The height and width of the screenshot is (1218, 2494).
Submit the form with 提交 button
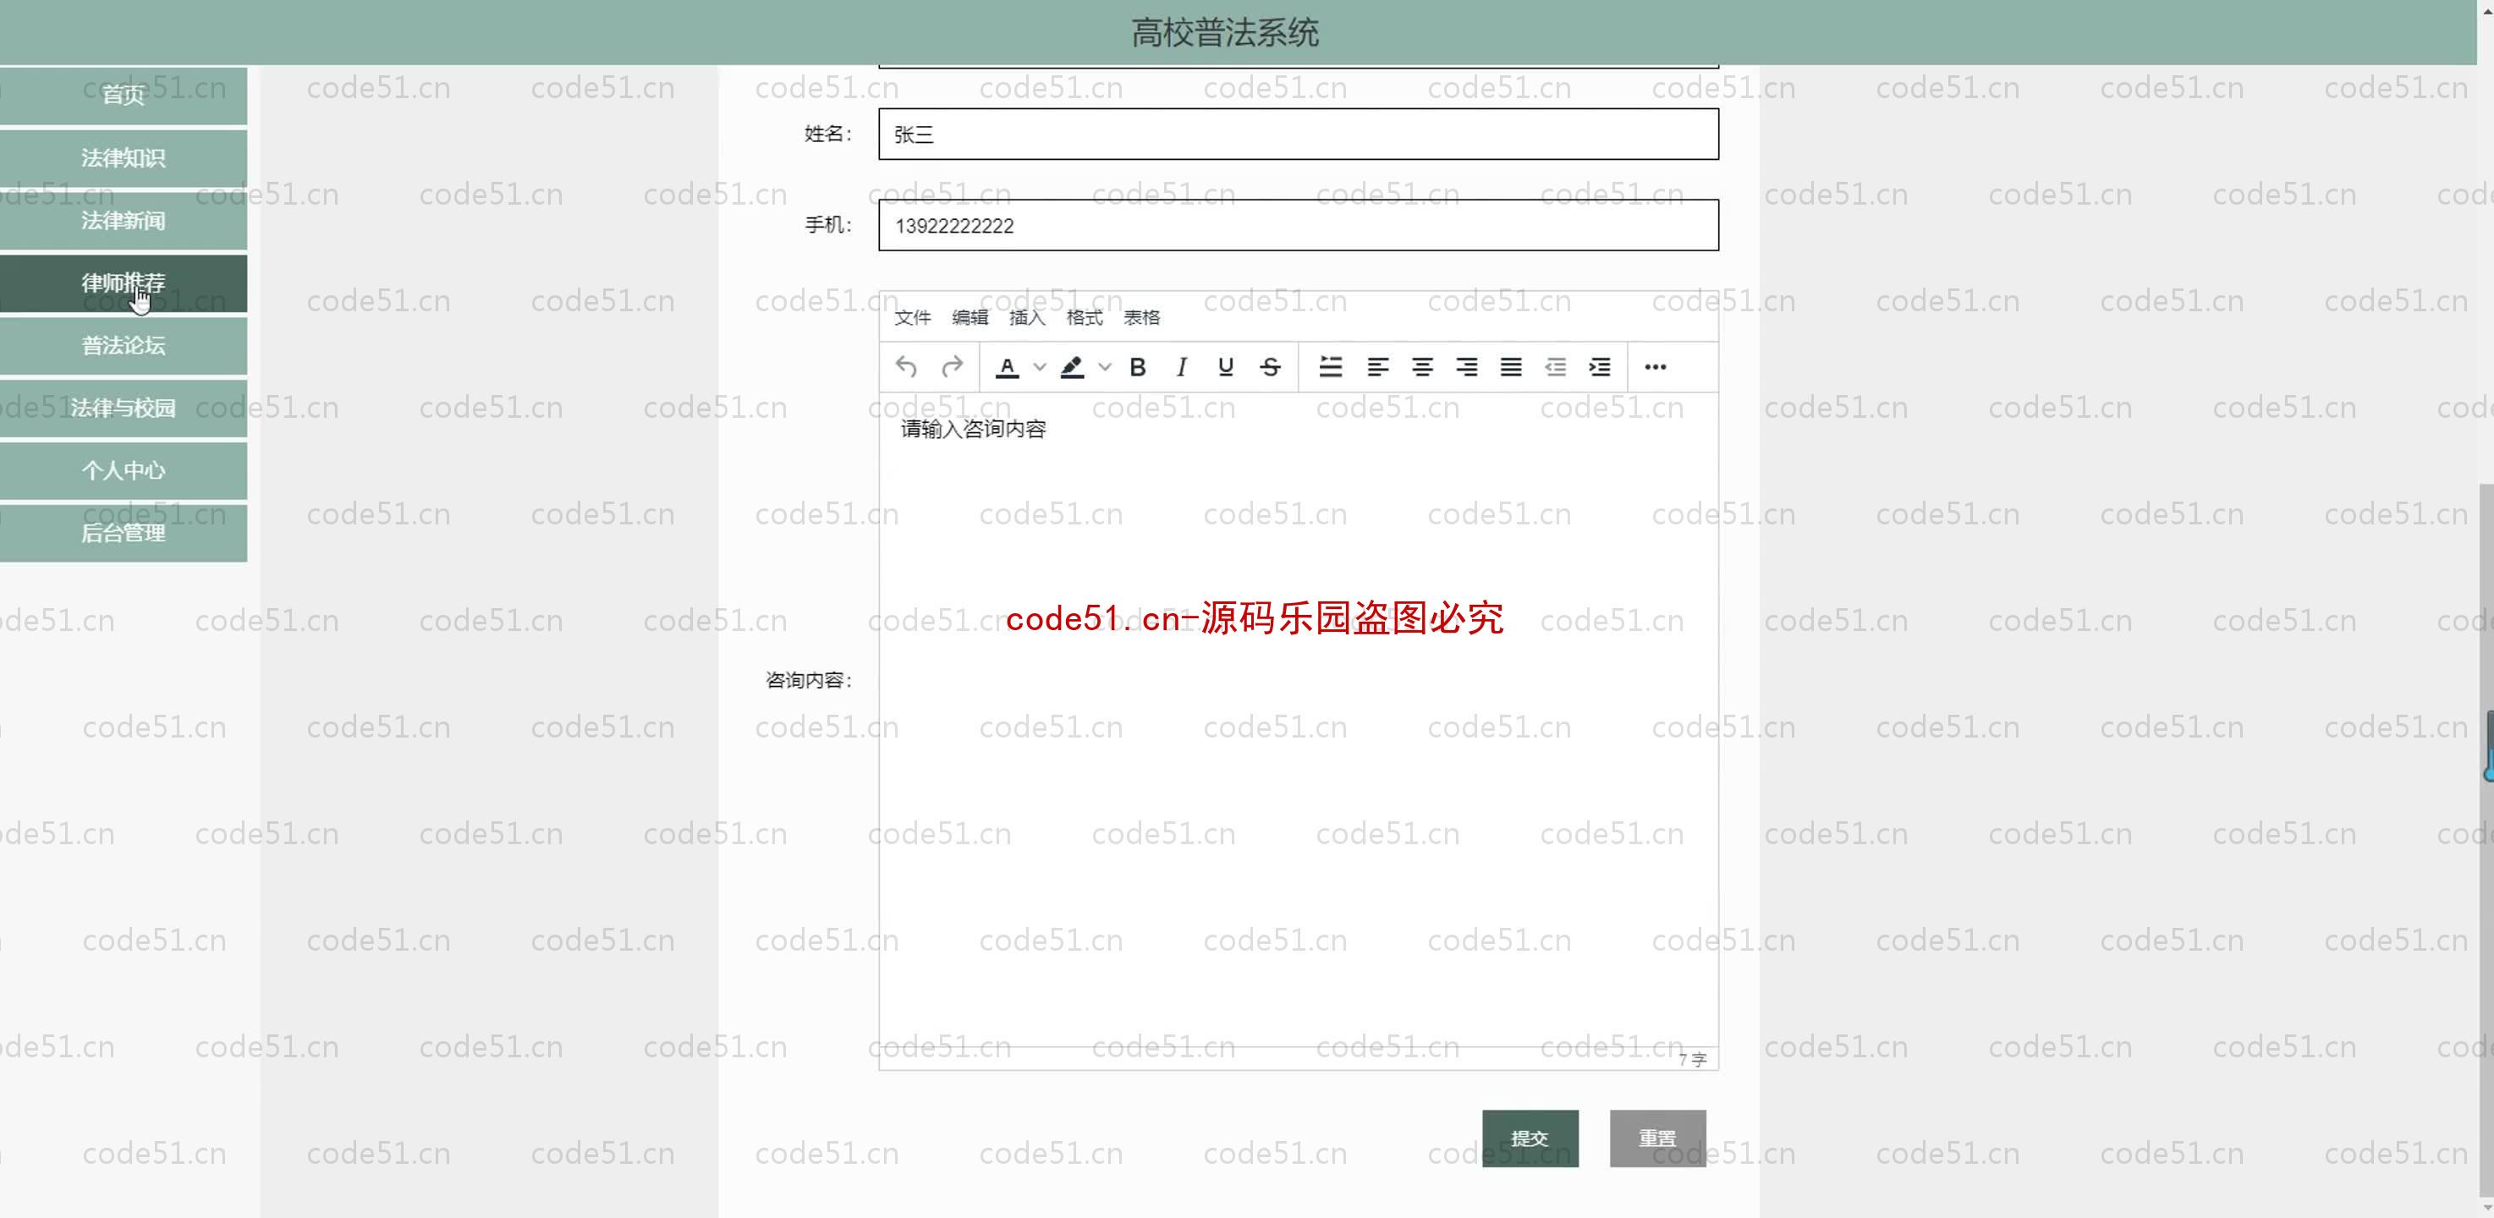(1530, 1138)
